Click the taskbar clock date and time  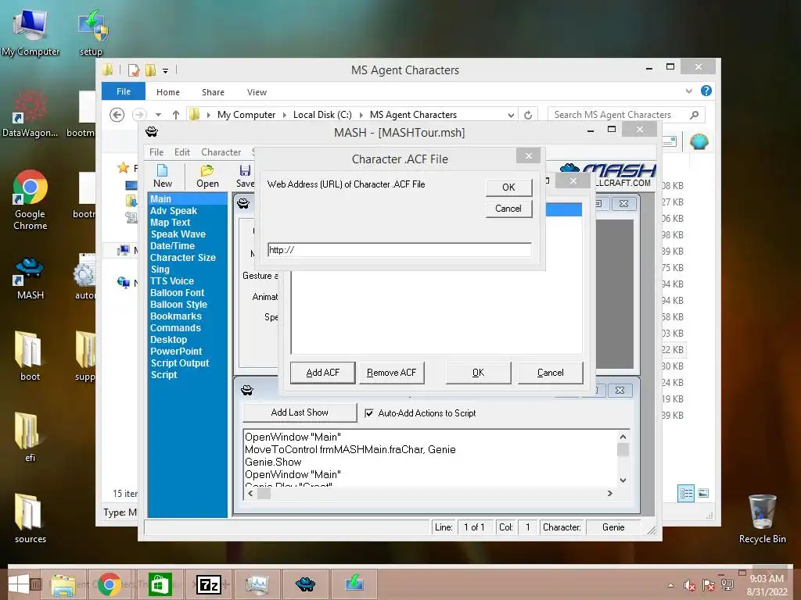pyautogui.click(x=767, y=585)
